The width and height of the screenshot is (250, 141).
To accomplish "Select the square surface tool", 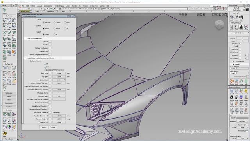I will pyautogui.click(x=14, y=26).
